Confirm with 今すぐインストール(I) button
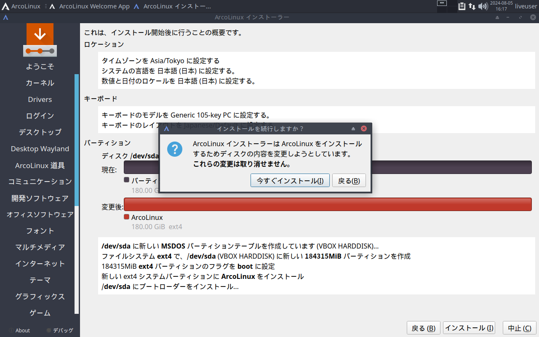This screenshot has width=539, height=337. (290, 181)
